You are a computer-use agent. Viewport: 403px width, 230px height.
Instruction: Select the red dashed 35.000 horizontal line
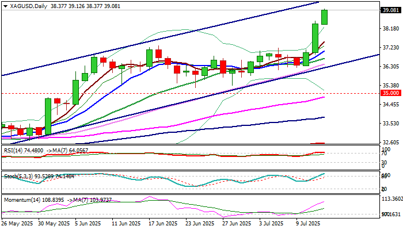pyautogui.click(x=173, y=93)
